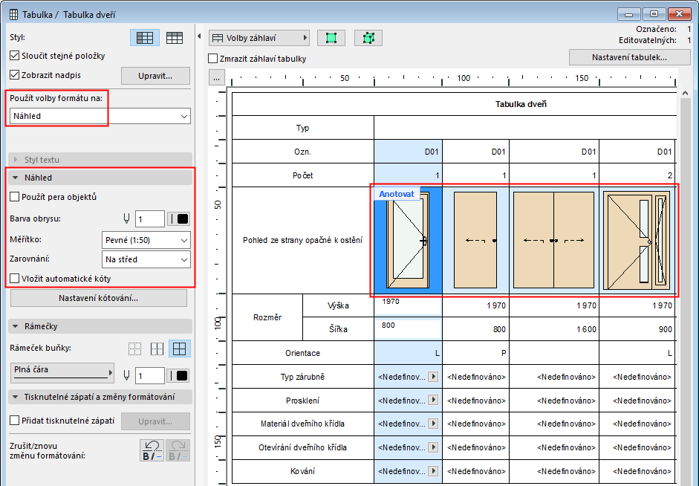This screenshot has height=486, width=699.
Task: Click the Barva obrysu color swatch
Action: (x=182, y=218)
